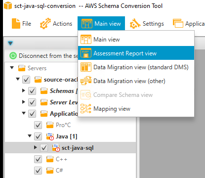The height and width of the screenshot is (178, 205).
Task: Click the AWS SCT app box icon
Action: point(8,5)
